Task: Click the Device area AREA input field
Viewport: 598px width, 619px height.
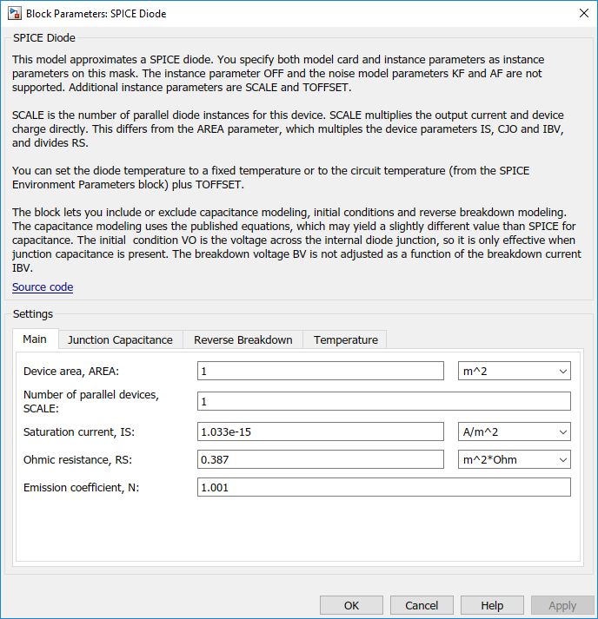Action: coord(321,371)
